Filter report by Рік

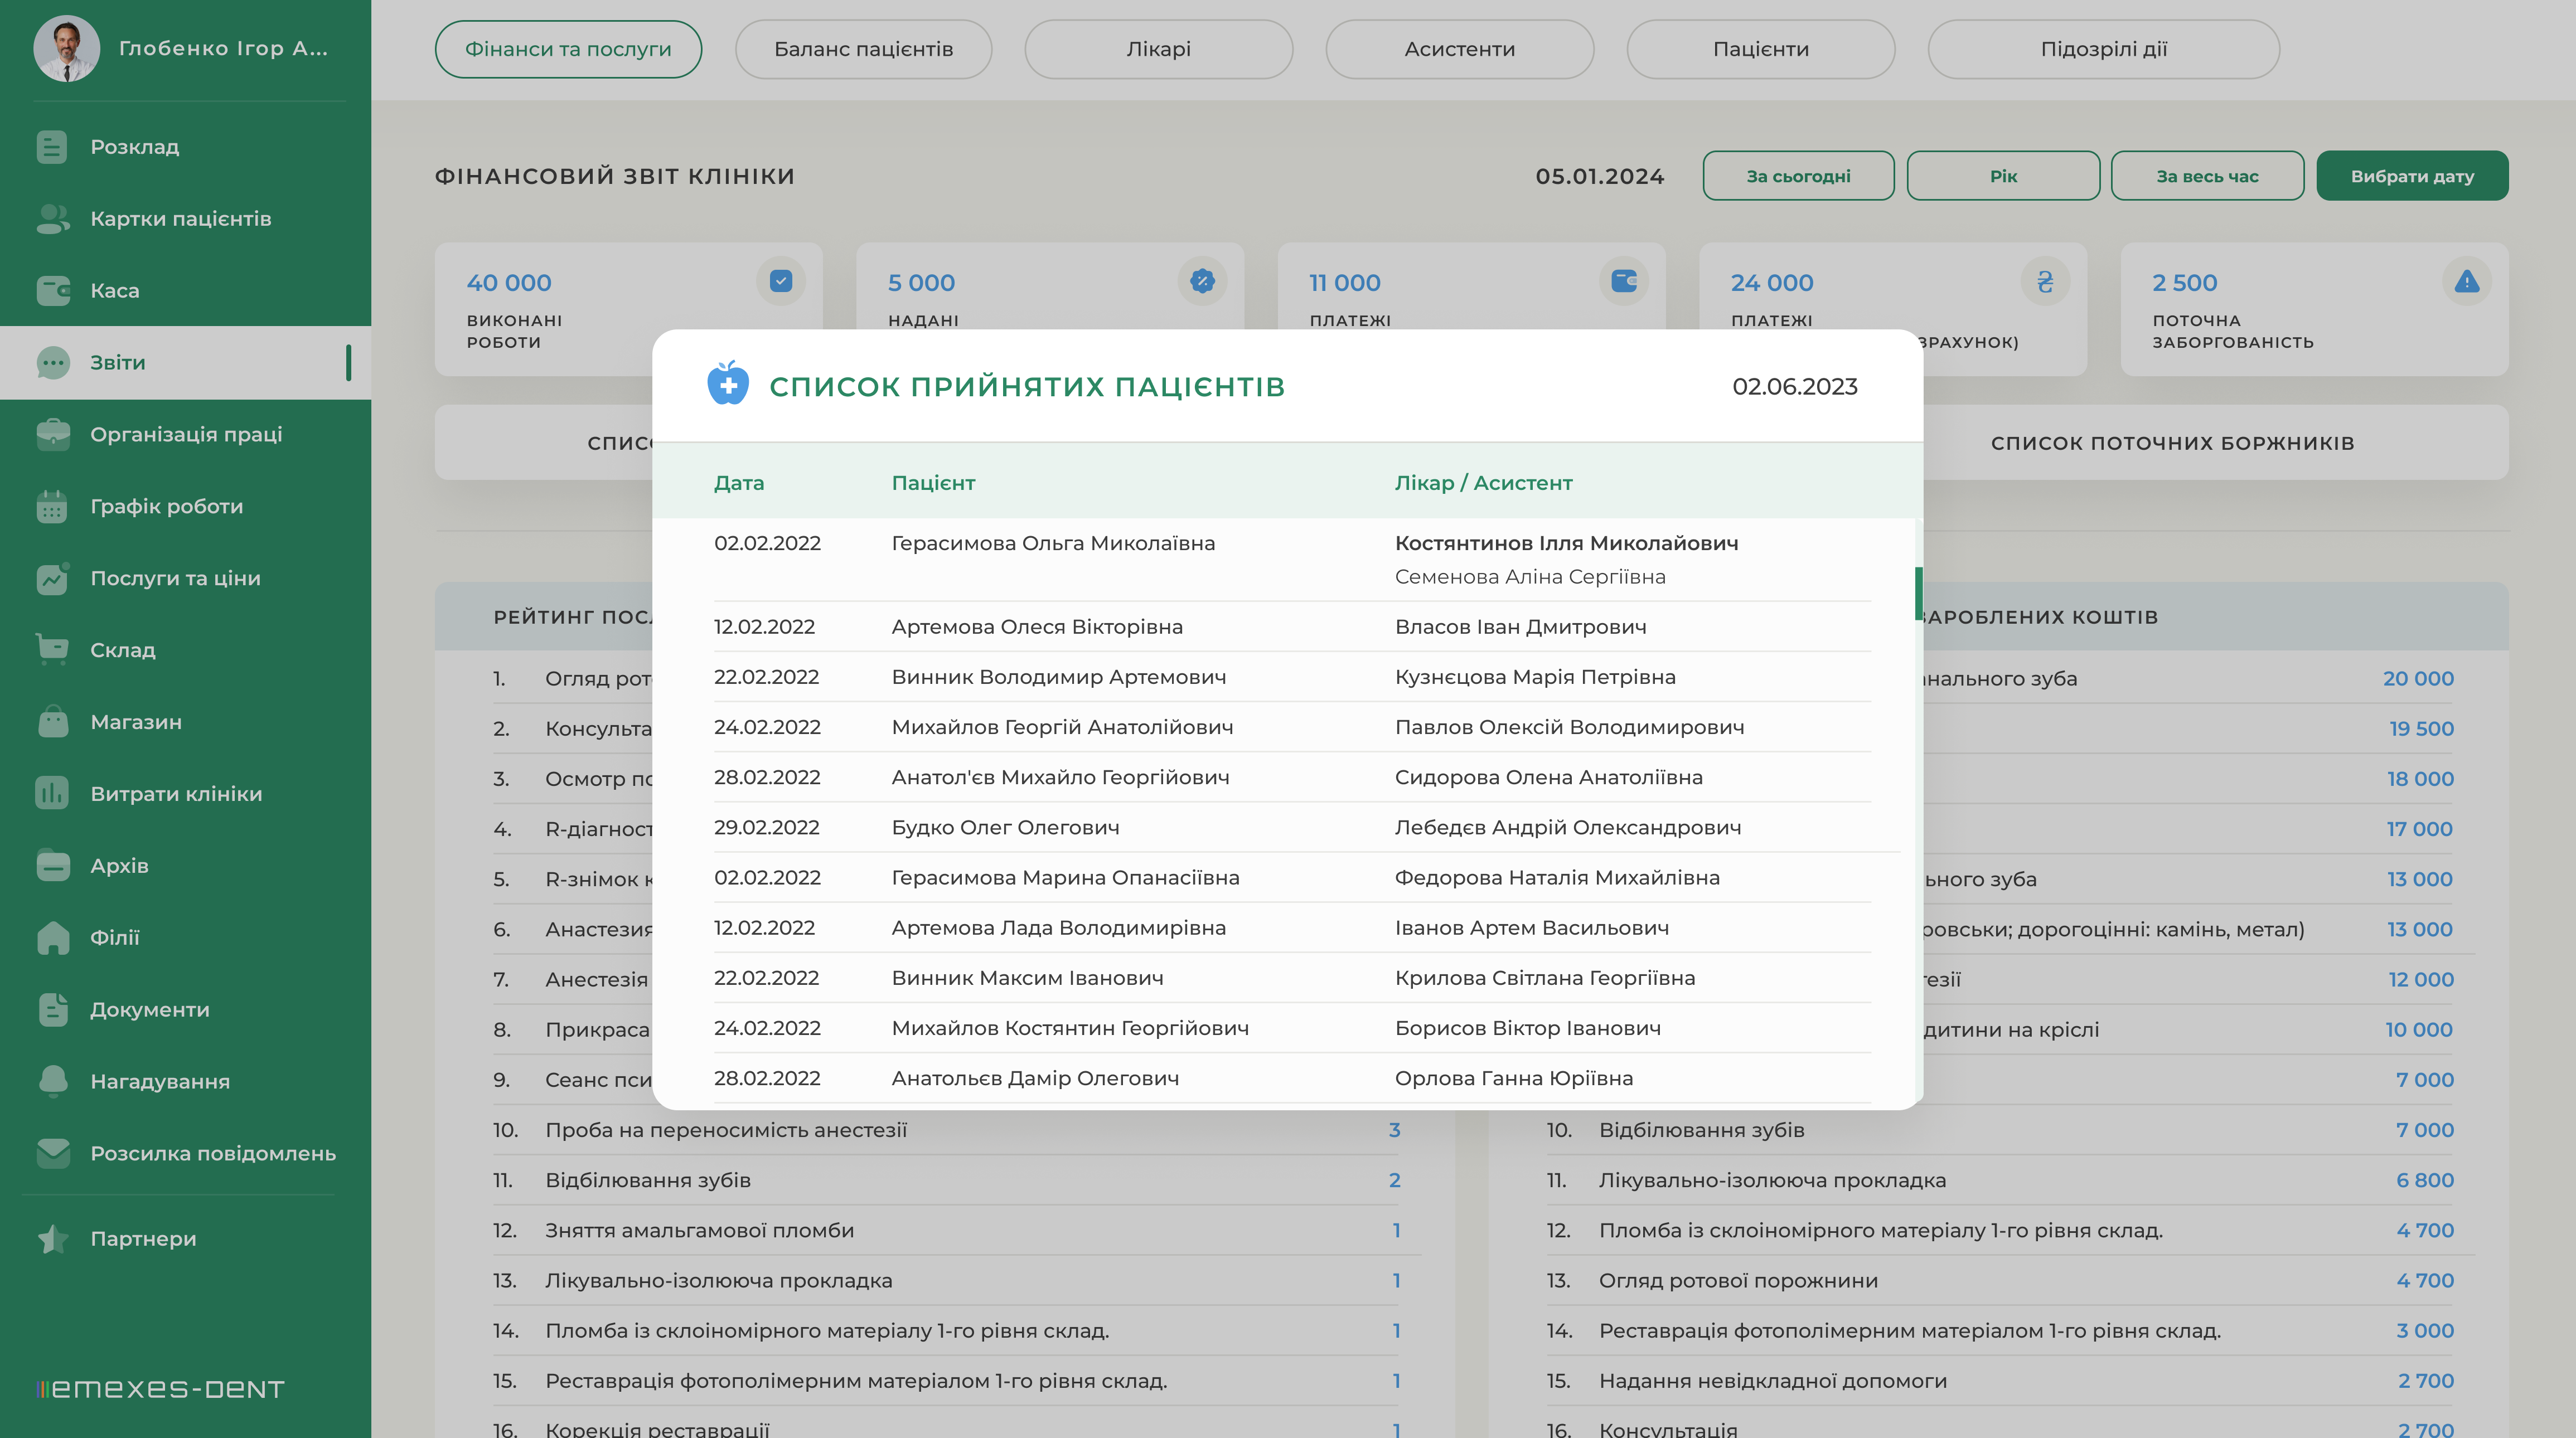pyautogui.click(x=2003, y=176)
